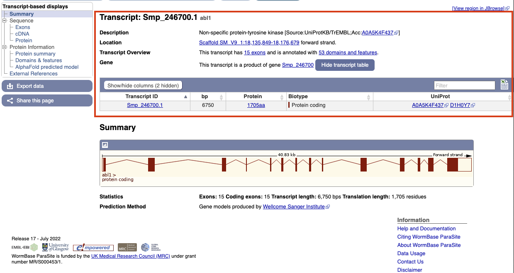
Task: Click the image export icon in Summary panel
Action: click(x=105, y=145)
